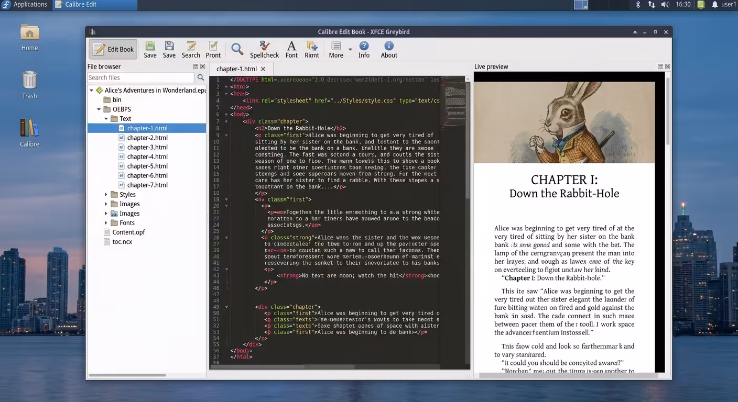The height and width of the screenshot is (402, 738).
Task: Open the Search tool with pencil-note icon
Action: coord(191,49)
